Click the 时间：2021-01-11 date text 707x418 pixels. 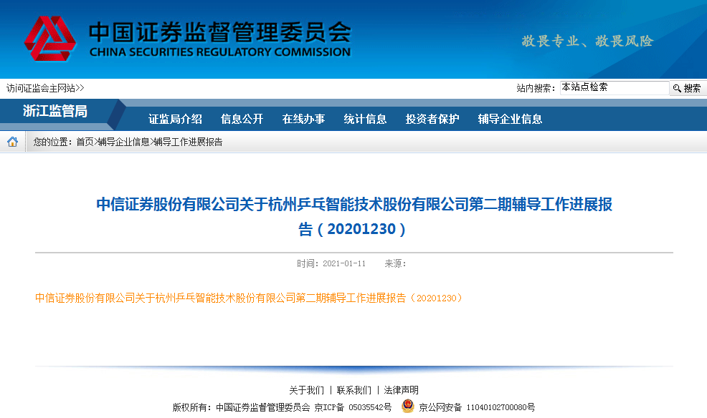(331, 263)
